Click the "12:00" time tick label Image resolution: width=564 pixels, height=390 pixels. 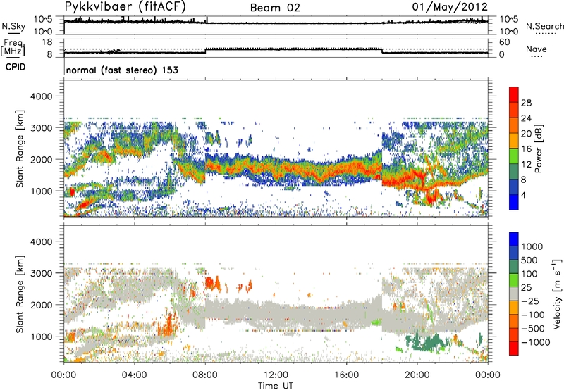tap(276, 375)
